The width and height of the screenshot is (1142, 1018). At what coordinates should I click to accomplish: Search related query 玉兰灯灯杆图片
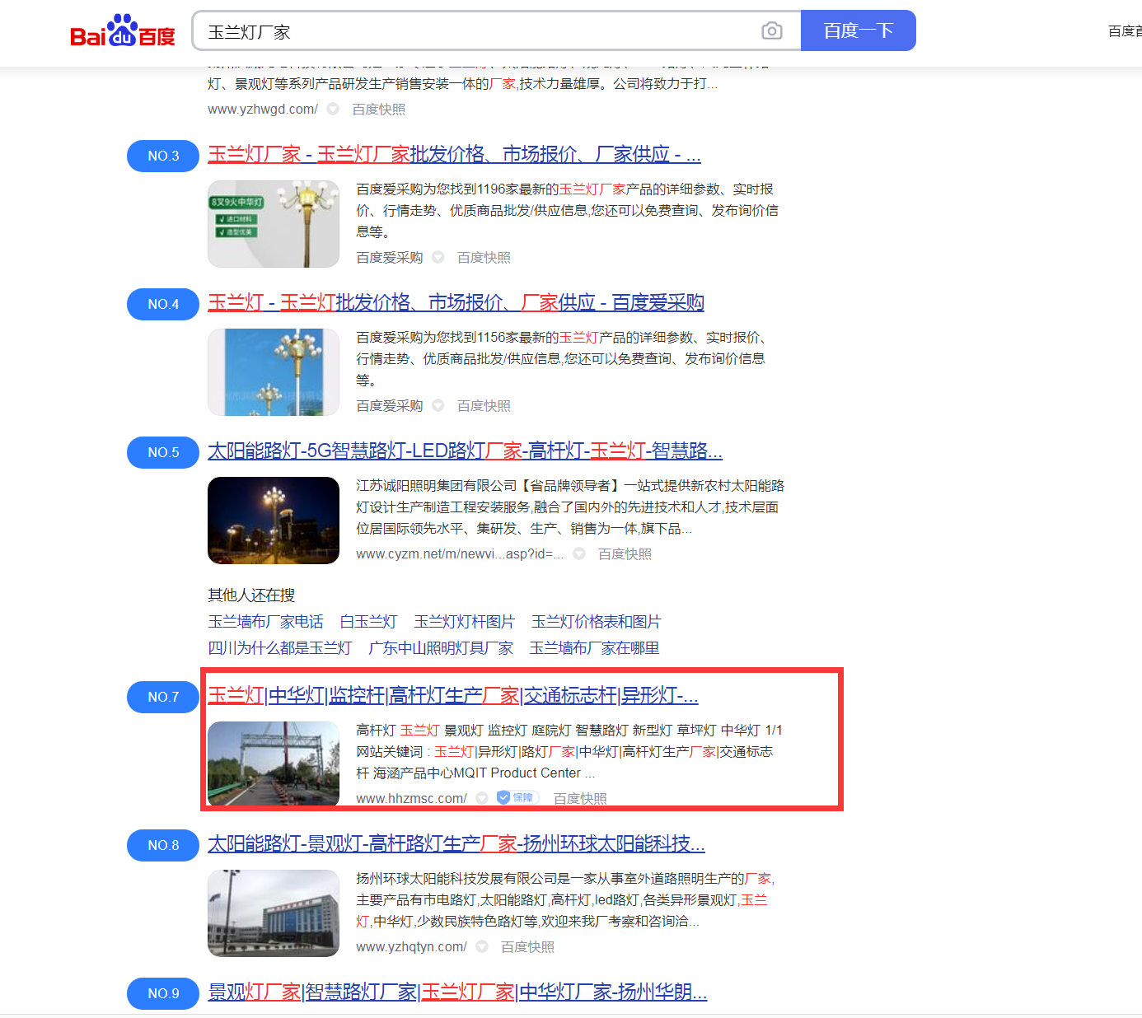(x=464, y=622)
